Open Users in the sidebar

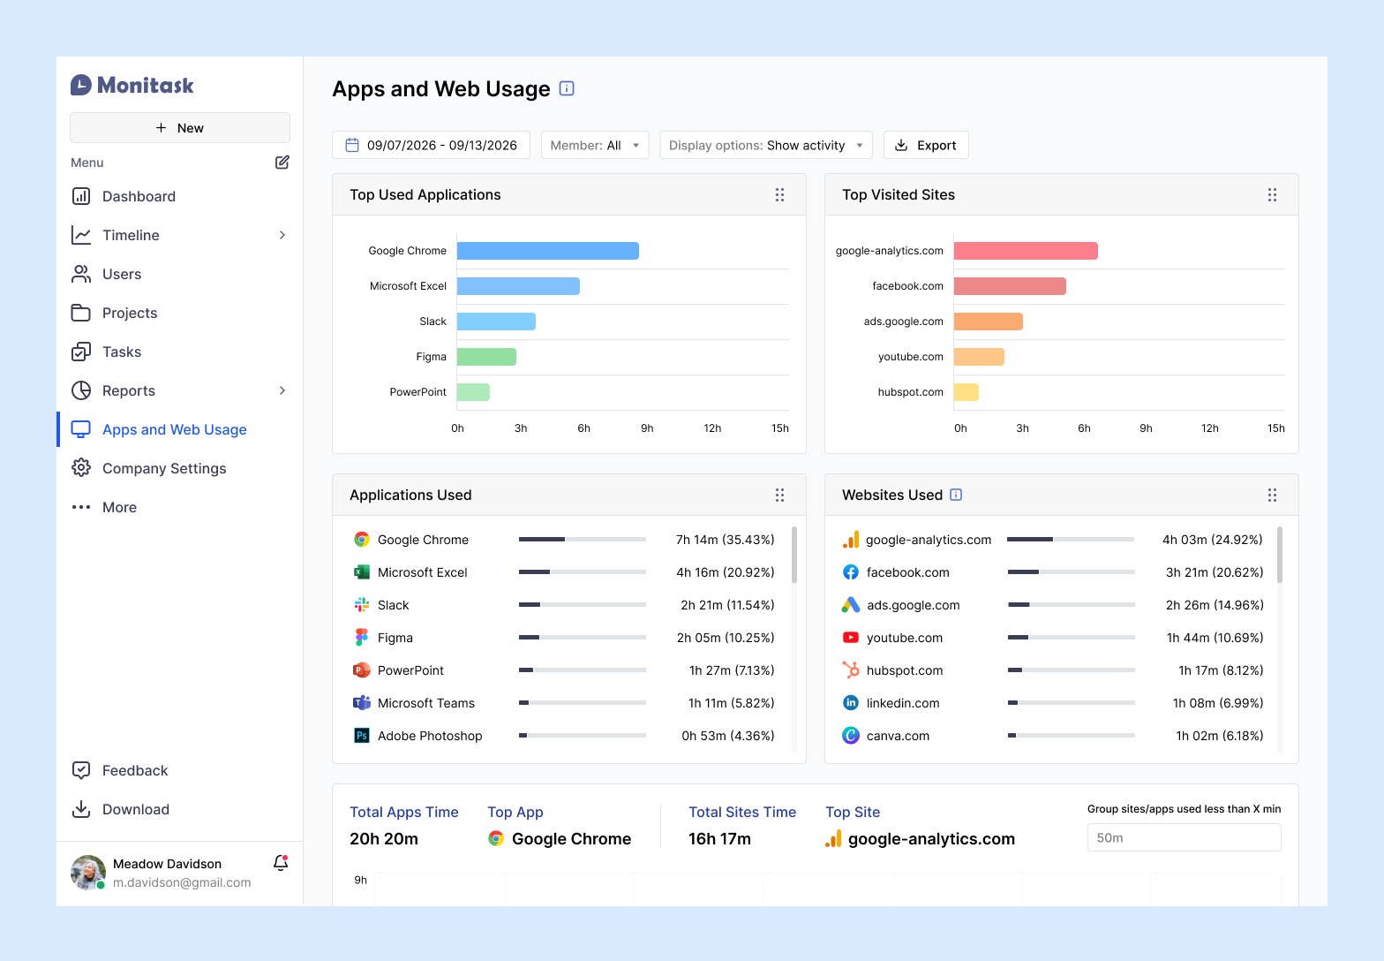pos(180,274)
